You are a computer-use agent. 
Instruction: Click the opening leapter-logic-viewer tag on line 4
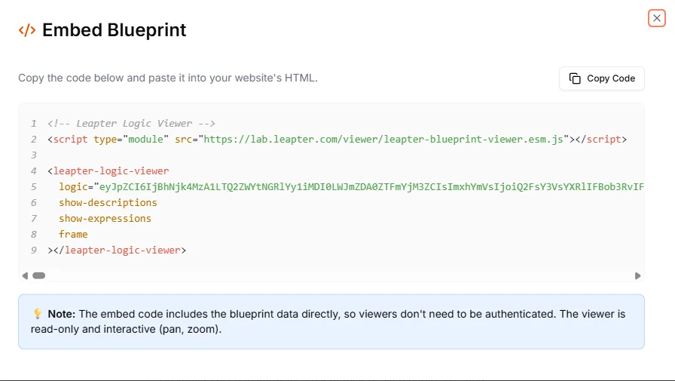[x=108, y=171]
